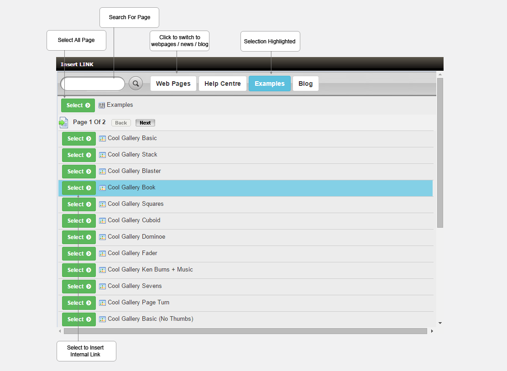Viewport: 507px width, 371px height.
Task: Click the page icon for Cool Gallery Stack
Action: (103, 155)
